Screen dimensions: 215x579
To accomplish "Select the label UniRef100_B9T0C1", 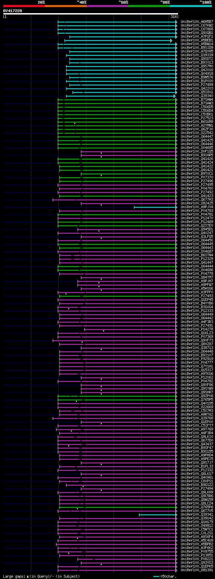I will tap(197, 173).
